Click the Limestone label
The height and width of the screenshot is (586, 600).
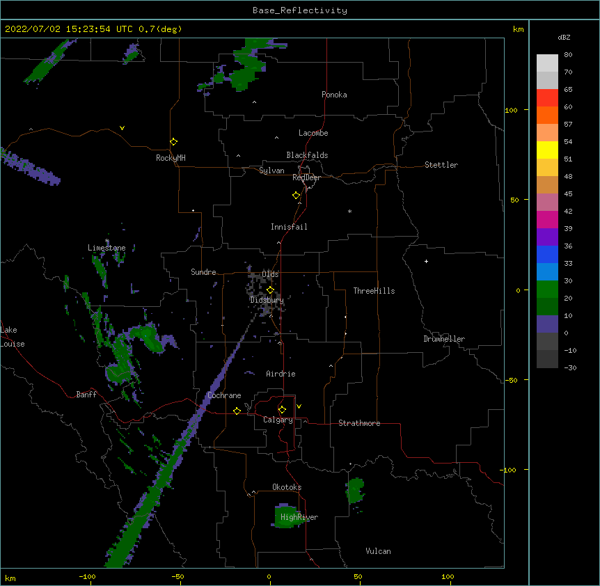click(106, 248)
